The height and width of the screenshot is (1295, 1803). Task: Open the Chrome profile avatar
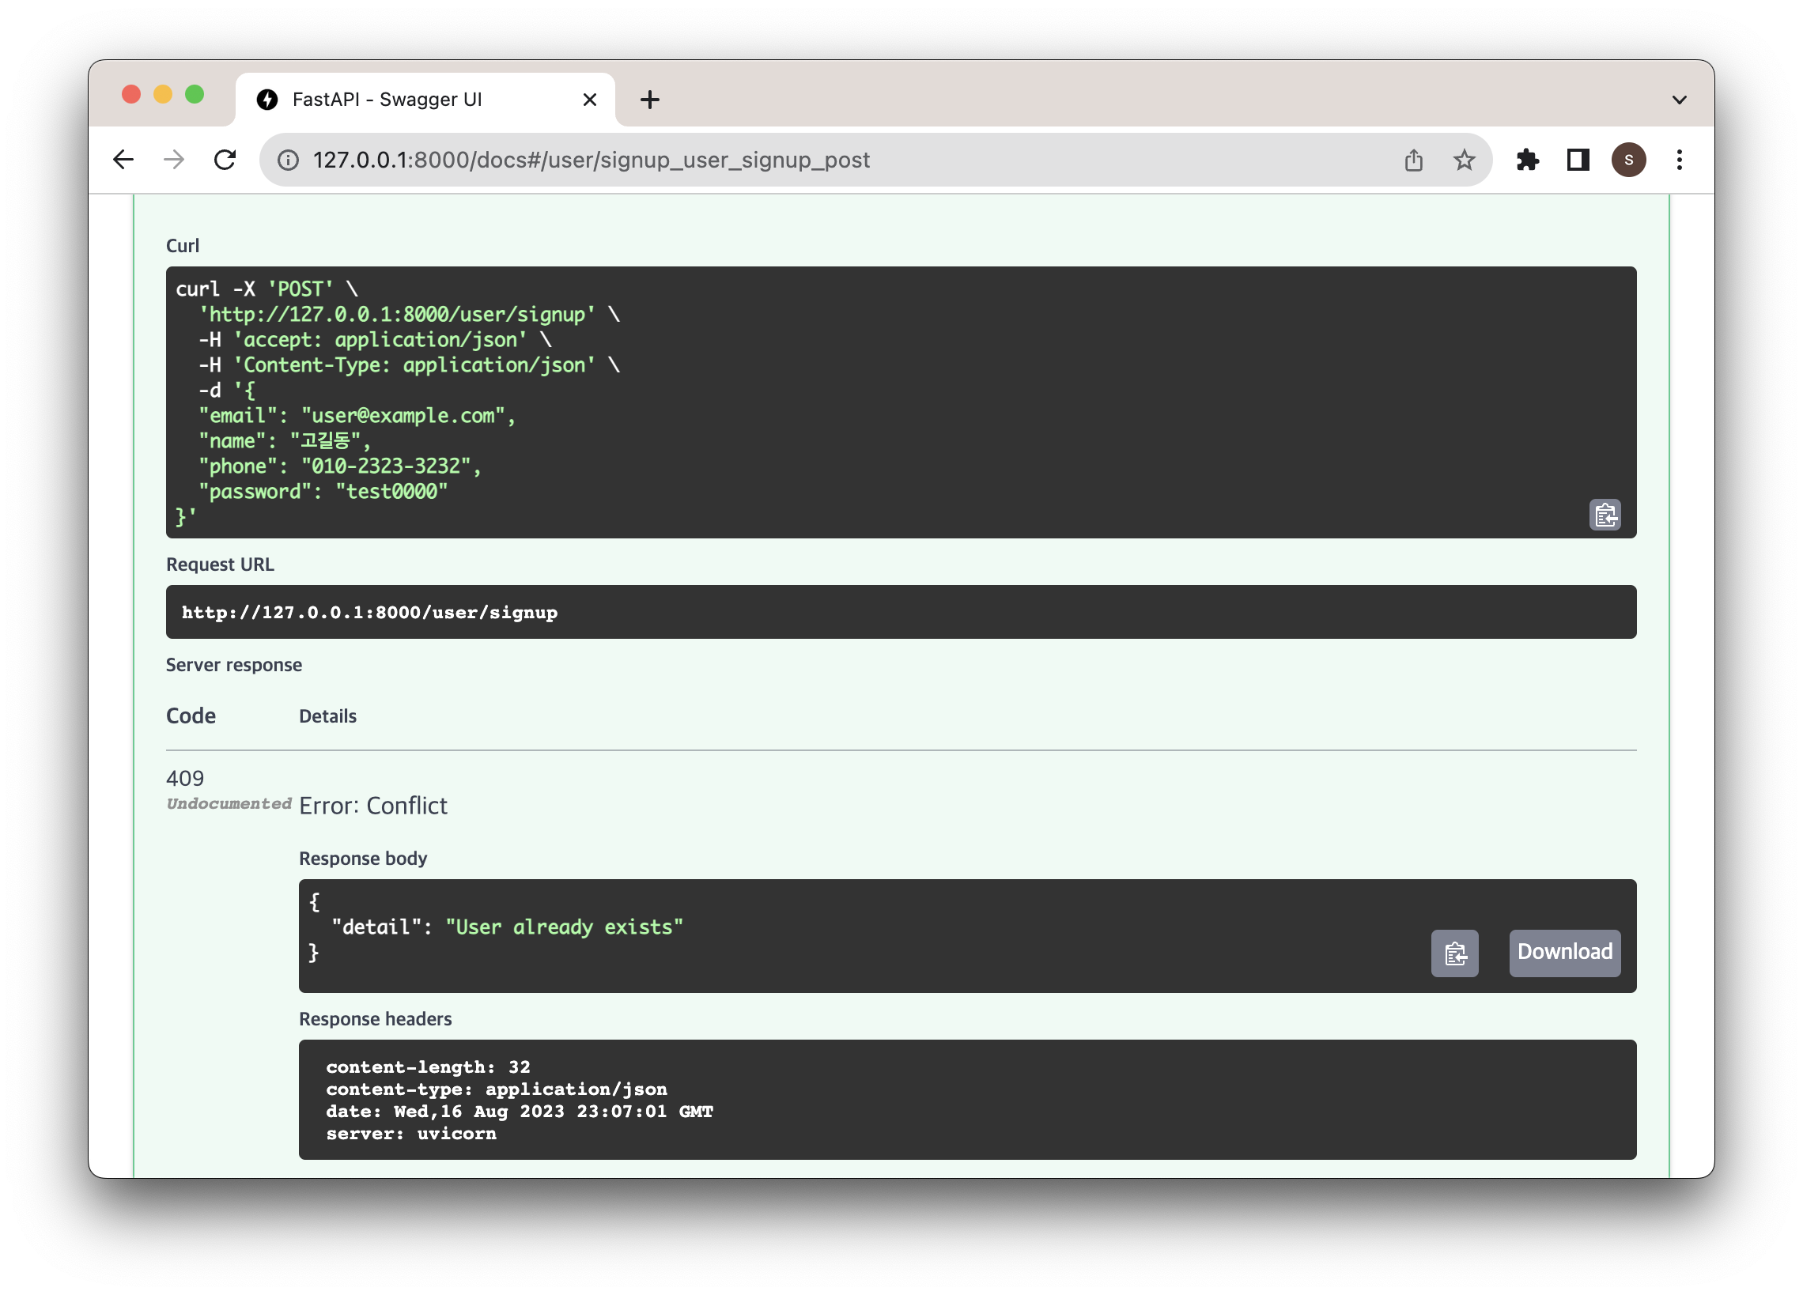tap(1628, 160)
